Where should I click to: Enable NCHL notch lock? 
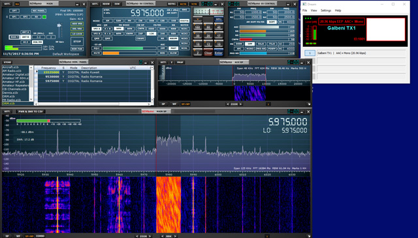click(x=184, y=48)
